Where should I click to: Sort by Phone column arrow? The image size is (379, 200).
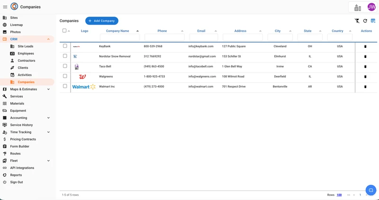pyautogui.click(x=182, y=31)
